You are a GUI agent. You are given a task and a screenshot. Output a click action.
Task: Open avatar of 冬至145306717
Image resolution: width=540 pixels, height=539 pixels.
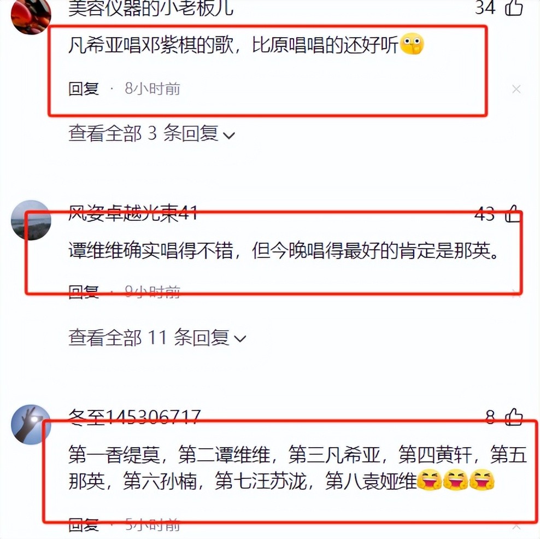[31, 424]
